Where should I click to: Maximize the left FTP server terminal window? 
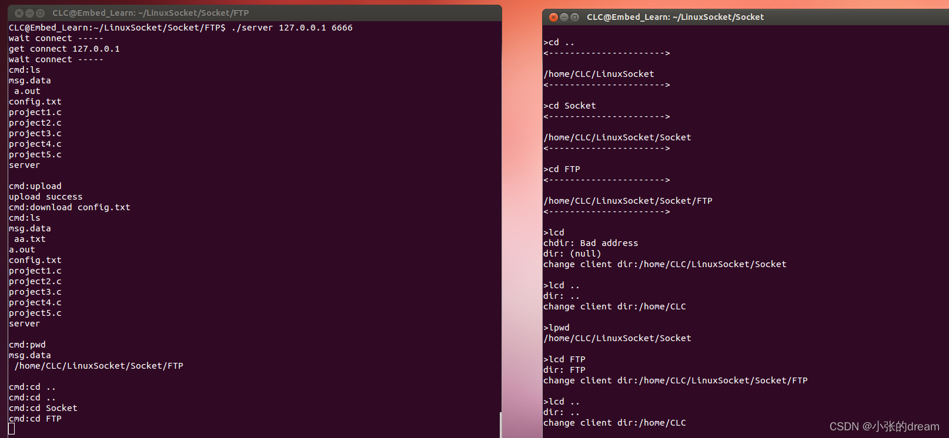(x=40, y=13)
